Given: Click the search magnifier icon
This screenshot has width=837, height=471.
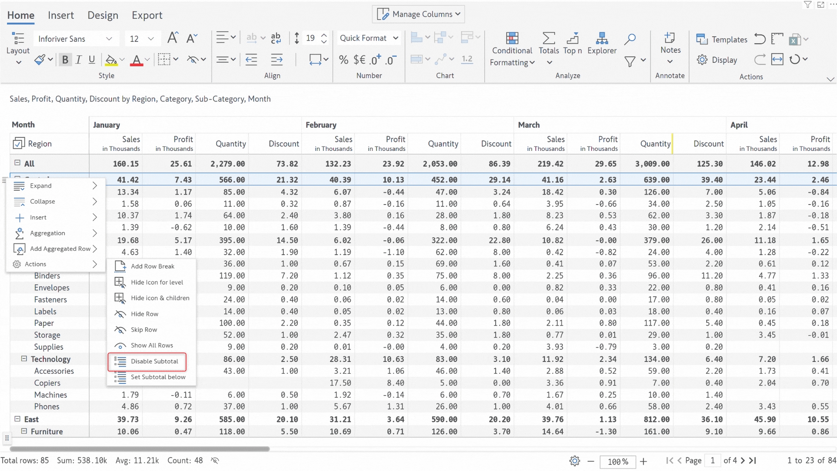Looking at the screenshot, I should tap(629, 39).
